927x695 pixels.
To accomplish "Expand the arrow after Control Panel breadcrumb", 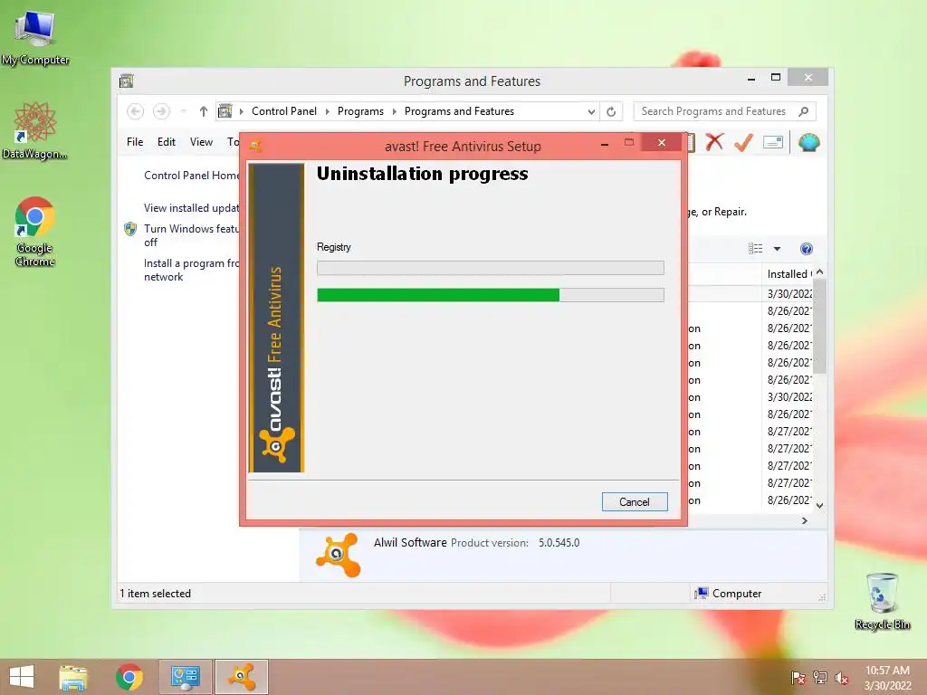I will (327, 111).
